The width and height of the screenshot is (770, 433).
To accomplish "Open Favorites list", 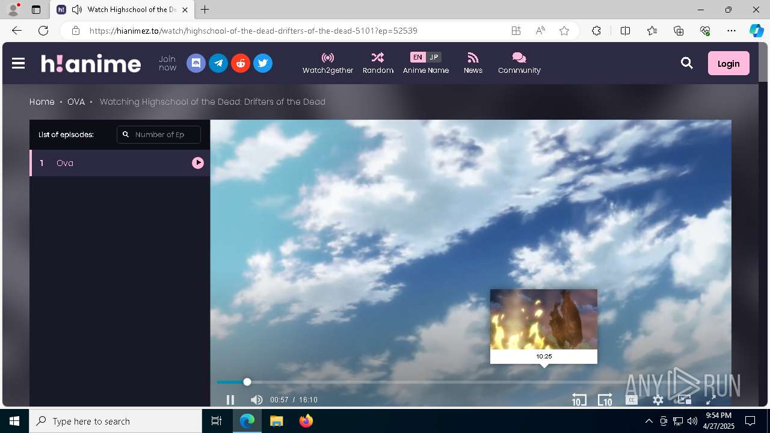I will (x=652, y=31).
